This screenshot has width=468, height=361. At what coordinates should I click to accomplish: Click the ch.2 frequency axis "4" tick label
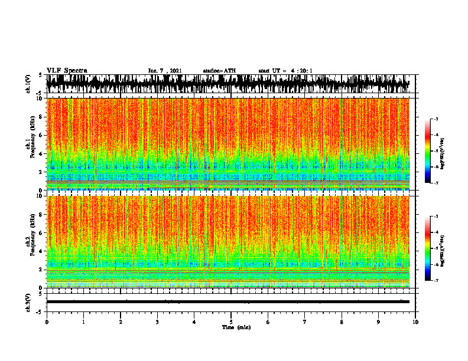click(42, 251)
